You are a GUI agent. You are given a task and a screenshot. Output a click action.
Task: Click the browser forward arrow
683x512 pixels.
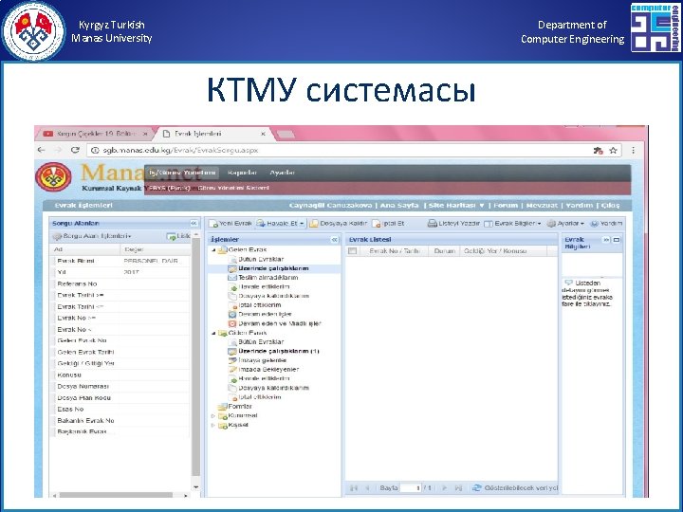tap(59, 150)
